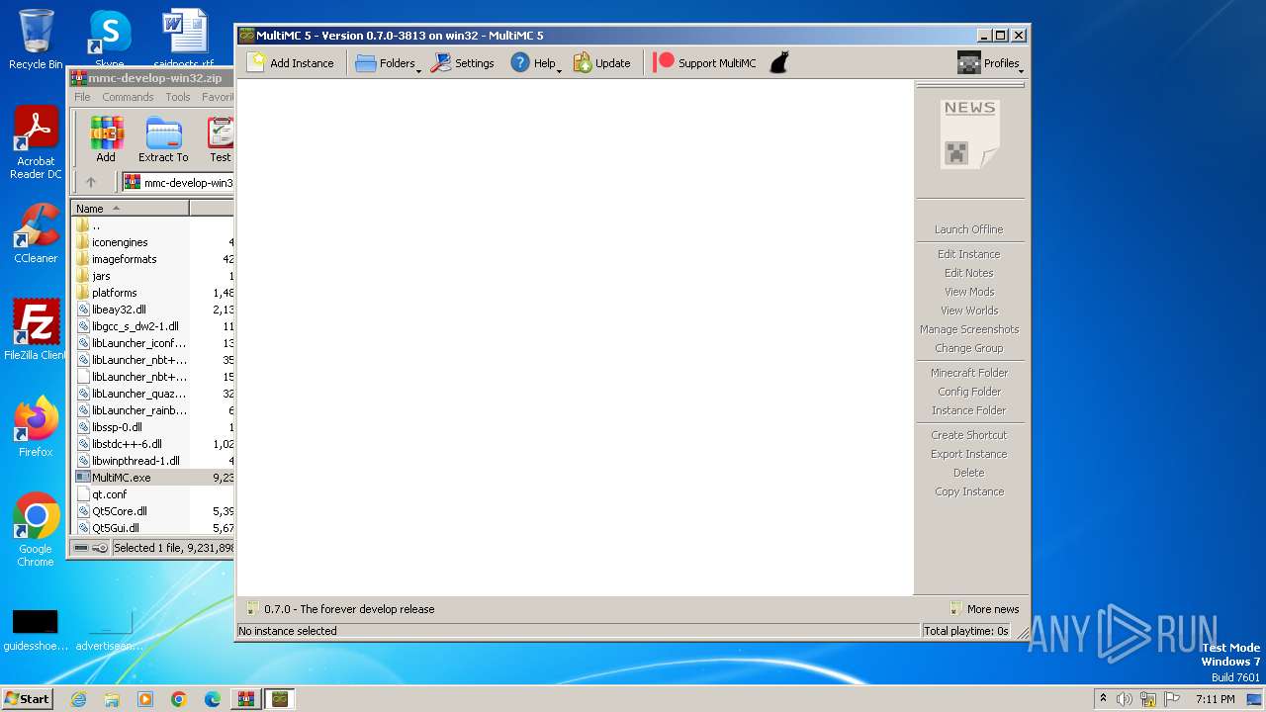Click Edit Instance in side panel
The image size is (1266, 712).
(x=968, y=254)
